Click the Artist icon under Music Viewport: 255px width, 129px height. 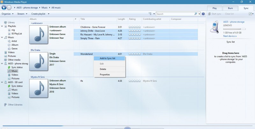[x=9, y=41]
